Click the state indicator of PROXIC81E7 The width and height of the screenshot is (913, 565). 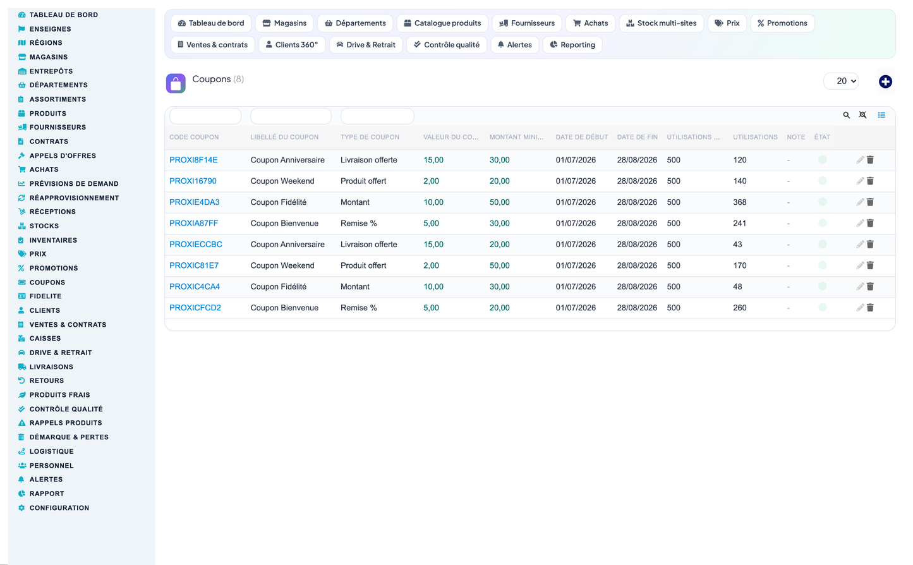click(822, 265)
